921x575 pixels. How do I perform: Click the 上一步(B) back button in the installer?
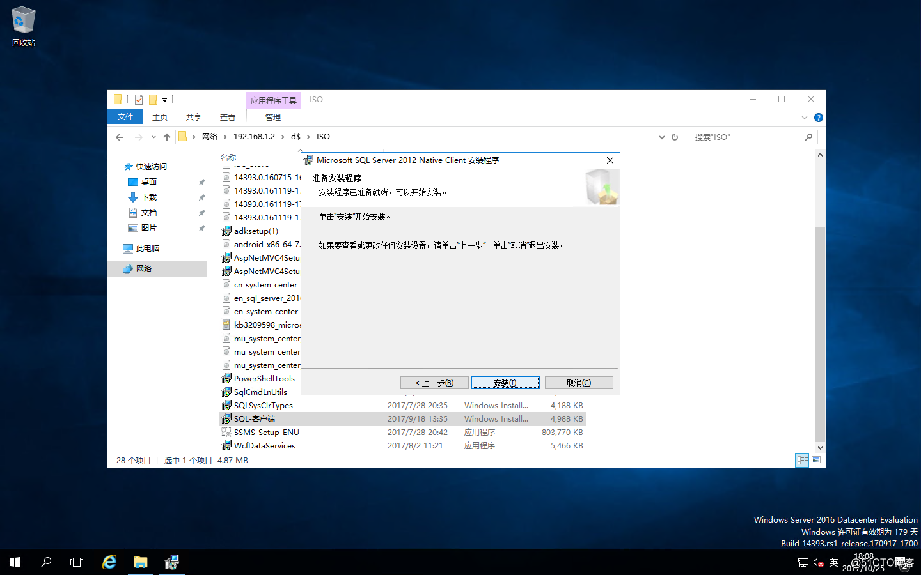click(434, 383)
